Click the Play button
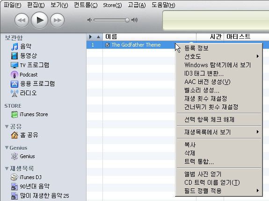 coord(39,20)
